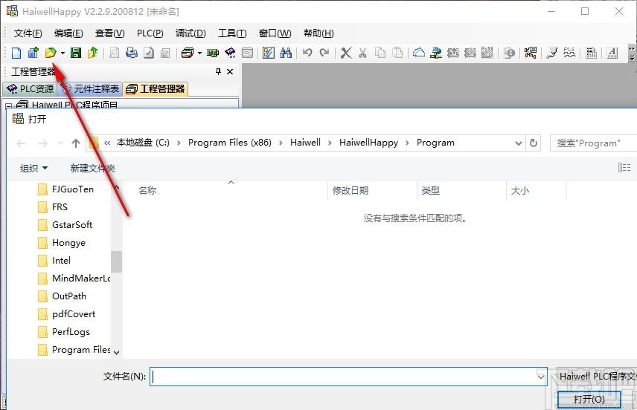Viewport: 637px width, 410px height.
Task: Click the network PLC online icon
Action: tap(436, 53)
